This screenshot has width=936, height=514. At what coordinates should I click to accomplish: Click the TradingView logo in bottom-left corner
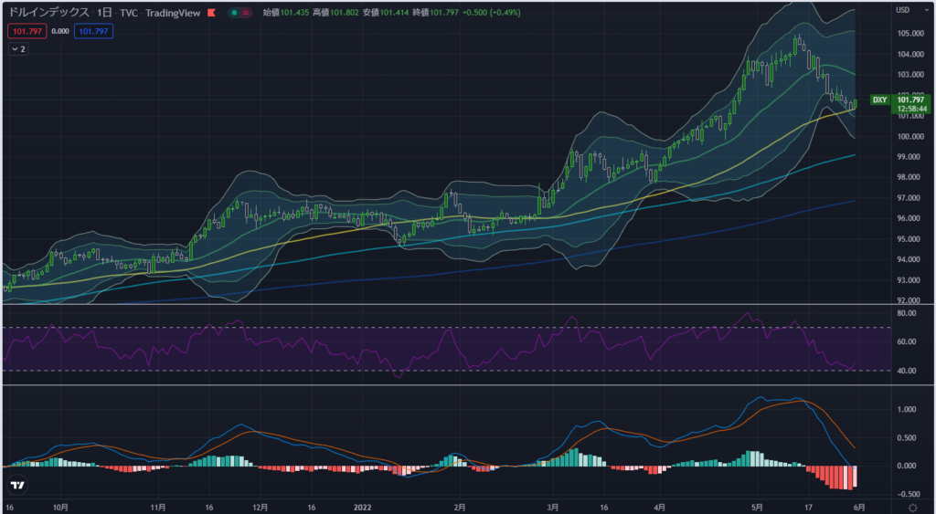[16, 486]
